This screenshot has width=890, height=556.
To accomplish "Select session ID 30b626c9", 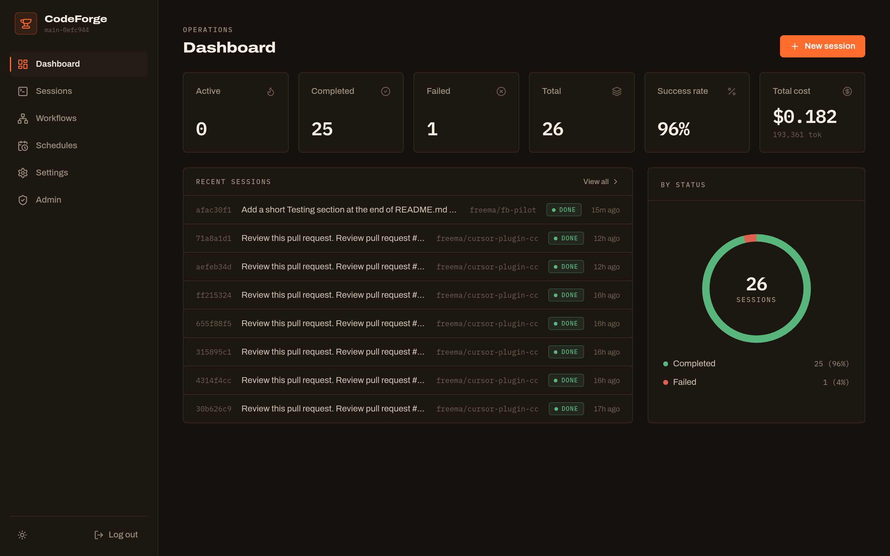I will pyautogui.click(x=214, y=409).
